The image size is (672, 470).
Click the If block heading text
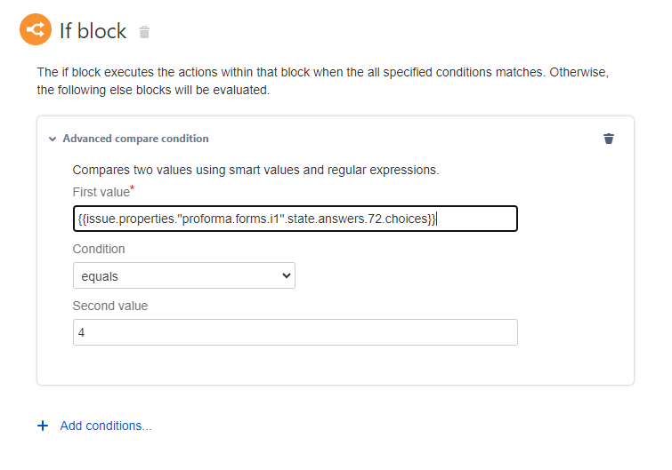pos(93,31)
